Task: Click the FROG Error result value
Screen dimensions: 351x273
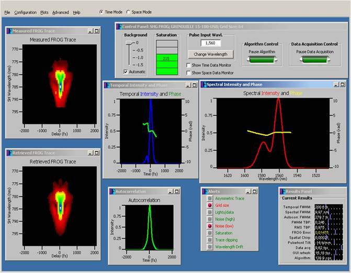Action: (329, 233)
